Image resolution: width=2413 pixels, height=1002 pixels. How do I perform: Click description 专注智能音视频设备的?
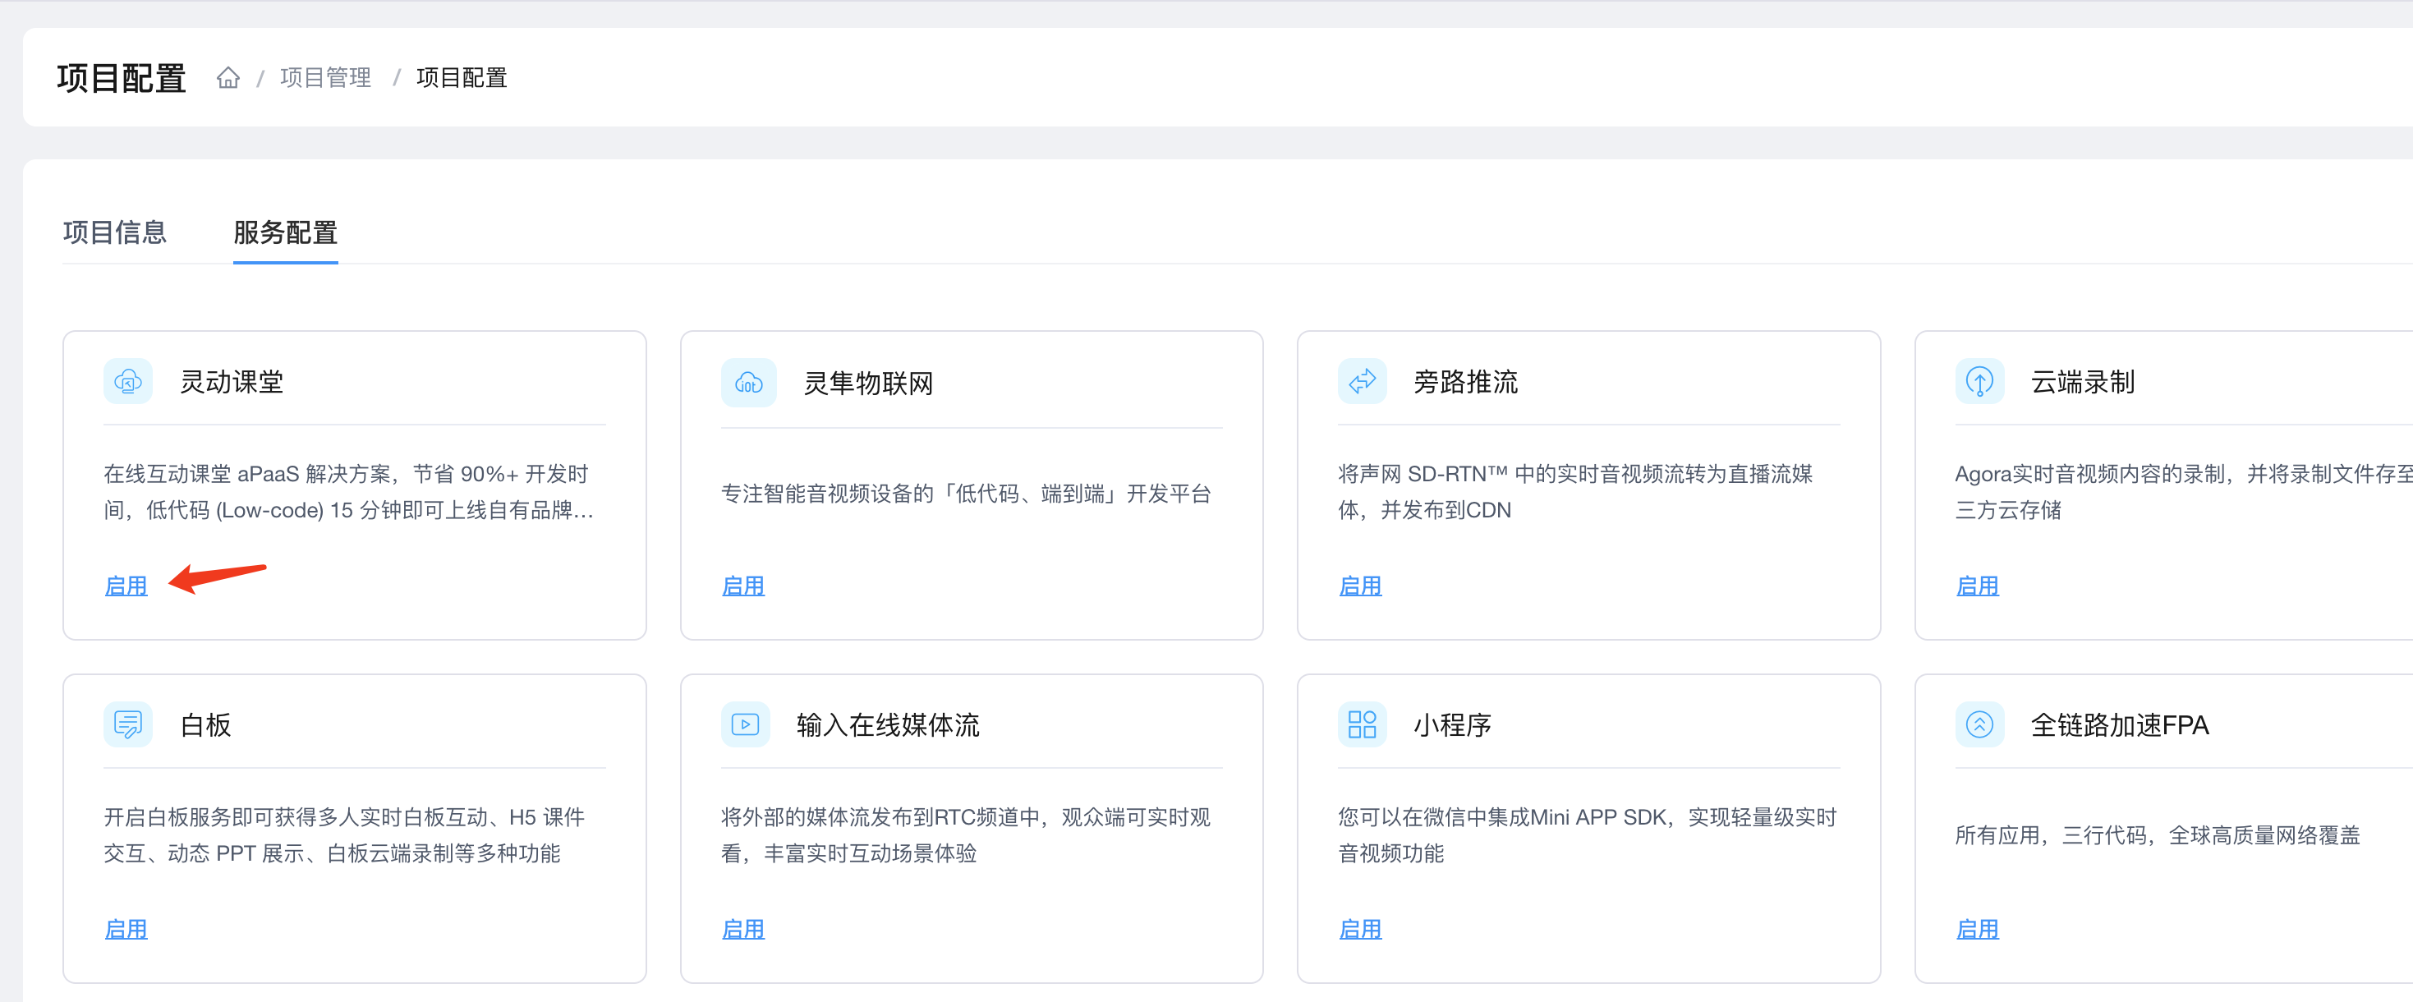click(966, 494)
